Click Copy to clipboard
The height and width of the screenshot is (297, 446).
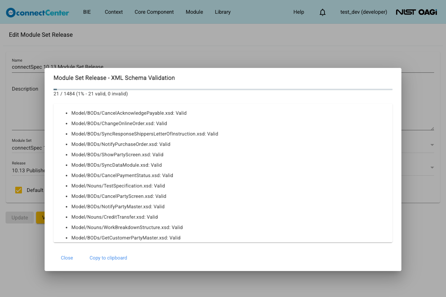108,258
